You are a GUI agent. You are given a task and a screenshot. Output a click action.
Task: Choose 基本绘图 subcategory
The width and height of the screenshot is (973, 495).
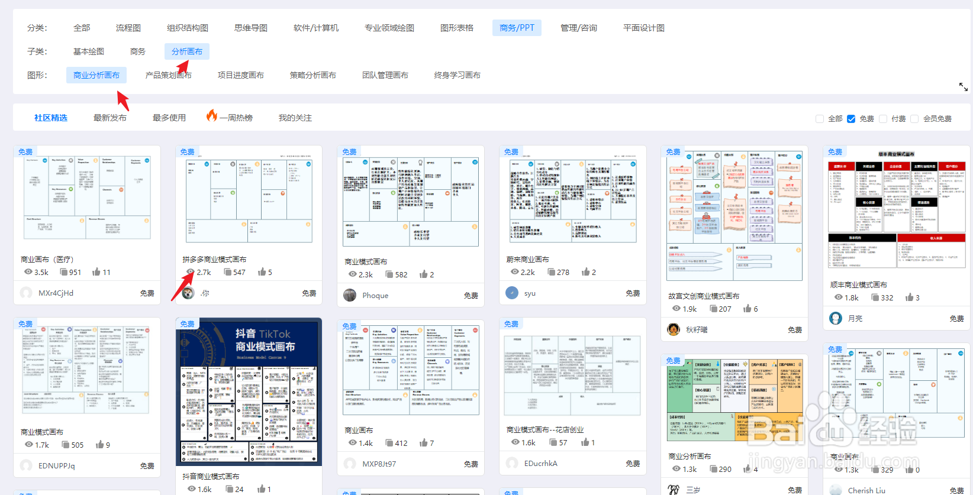[89, 51]
